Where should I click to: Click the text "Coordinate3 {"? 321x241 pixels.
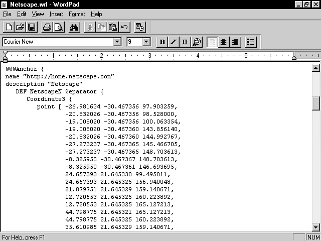(49, 99)
